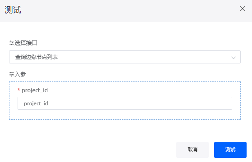Cancel with the 取消 button
The width and height of the screenshot is (252, 162).
192,150
